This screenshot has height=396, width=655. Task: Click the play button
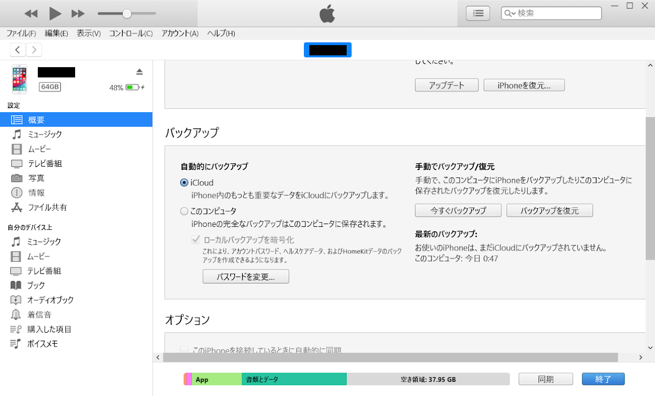(x=55, y=14)
